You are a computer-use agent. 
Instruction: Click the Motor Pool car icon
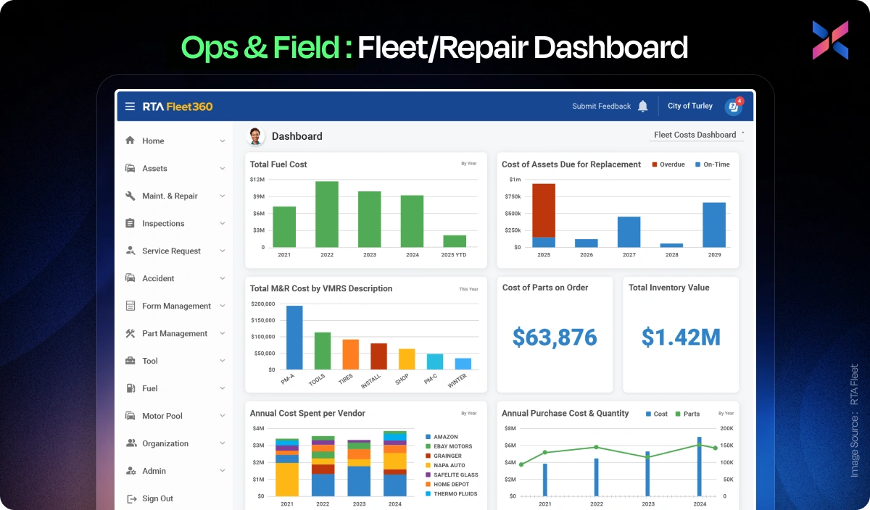pos(130,416)
